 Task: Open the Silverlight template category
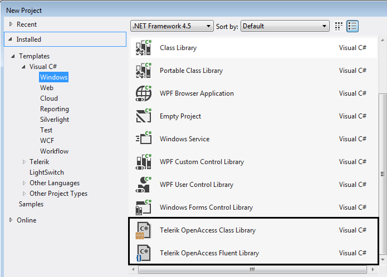pyautogui.click(x=55, y=120)
